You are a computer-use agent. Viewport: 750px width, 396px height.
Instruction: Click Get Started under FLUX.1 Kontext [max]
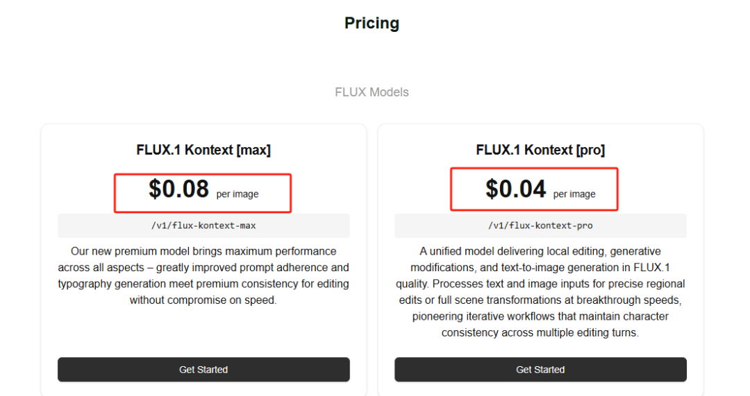coord(203,370)
